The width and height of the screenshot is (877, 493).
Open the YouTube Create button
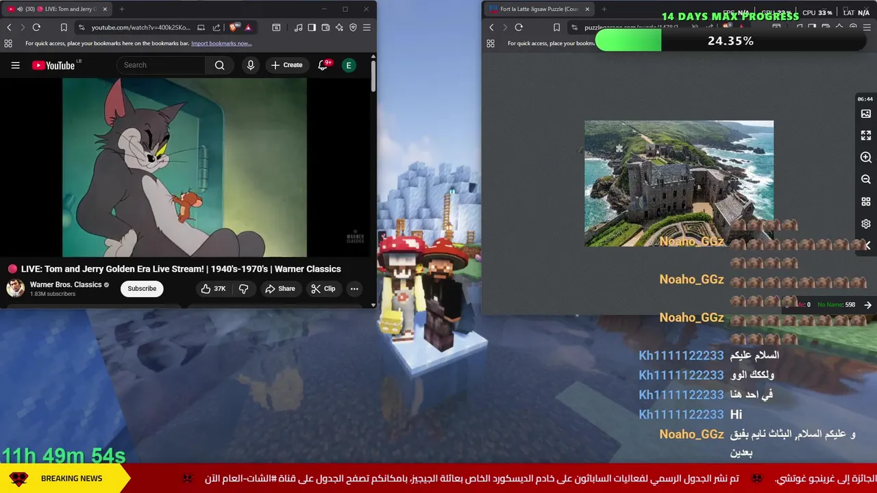pos(286,65)
